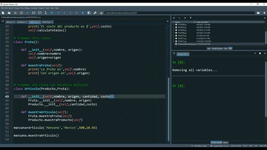Open the Help menu

coord(57,8)
